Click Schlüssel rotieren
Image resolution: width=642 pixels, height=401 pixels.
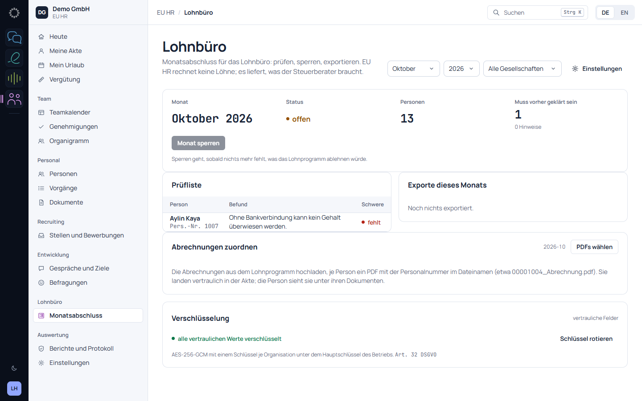[586, 339]
